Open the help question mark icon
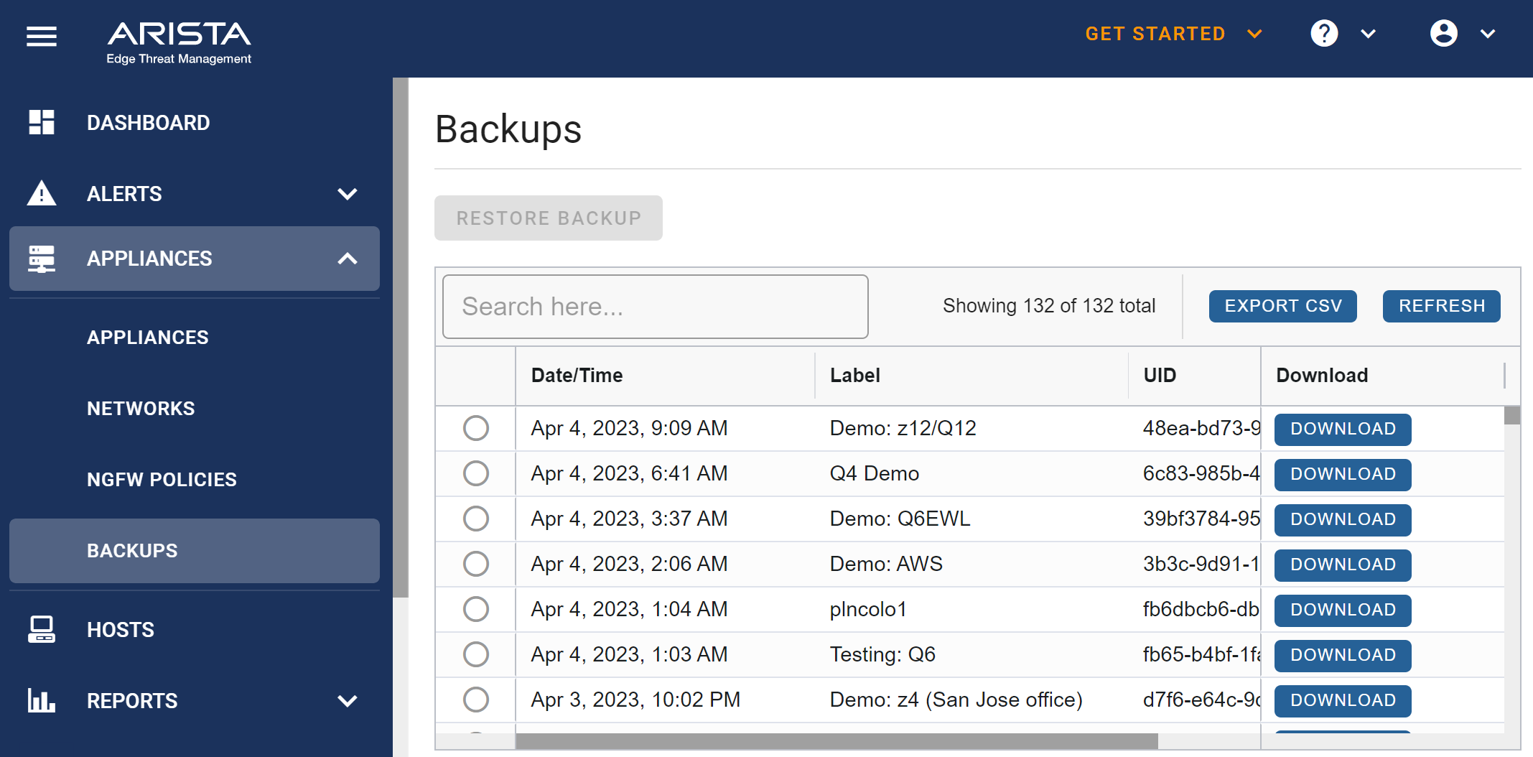Viewport: 1533px width, 757px height. click(1324, 34)
